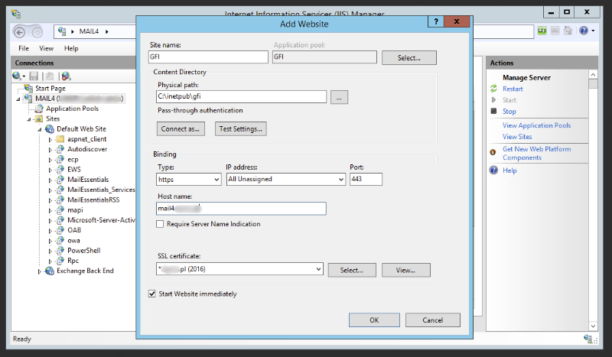This screenshot has width=612, height=357.
Task: Collapse the Default Web Site node
Action: (40, 129)
